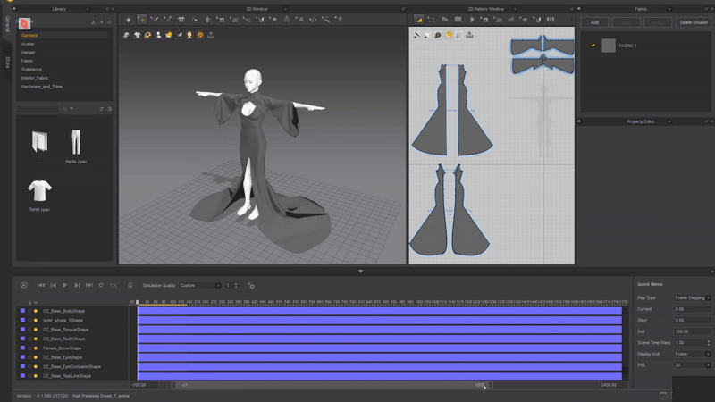This screenshot has height=402, width=715.
Task: Click the Simulate tool in 3D toolbar
Action: coord(129,19)
